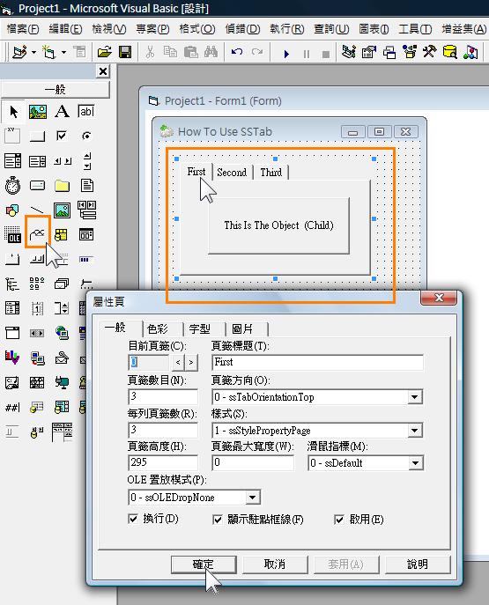Open the 格式(O) menu
This screenshot has height=605, width=489.
[197, 29]
